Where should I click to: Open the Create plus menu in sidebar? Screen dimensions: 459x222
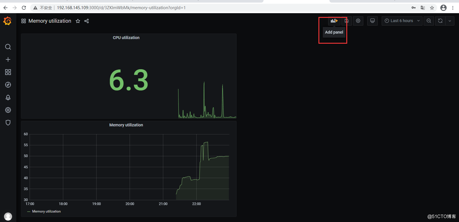[x=8, y=59]
